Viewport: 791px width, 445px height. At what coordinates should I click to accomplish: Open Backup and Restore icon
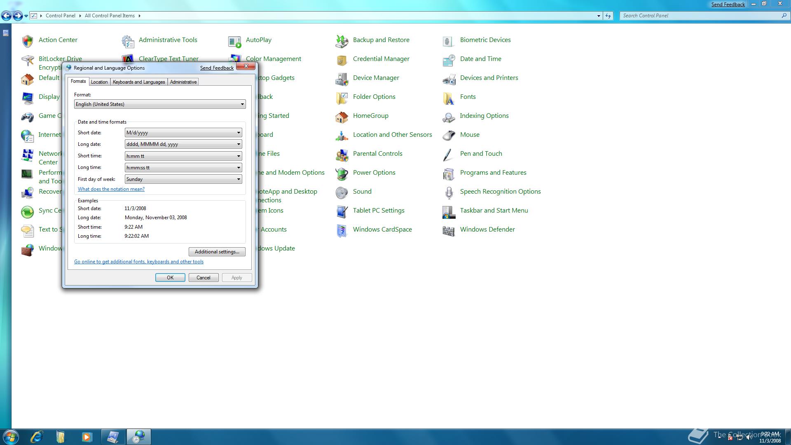pos(342,41)
